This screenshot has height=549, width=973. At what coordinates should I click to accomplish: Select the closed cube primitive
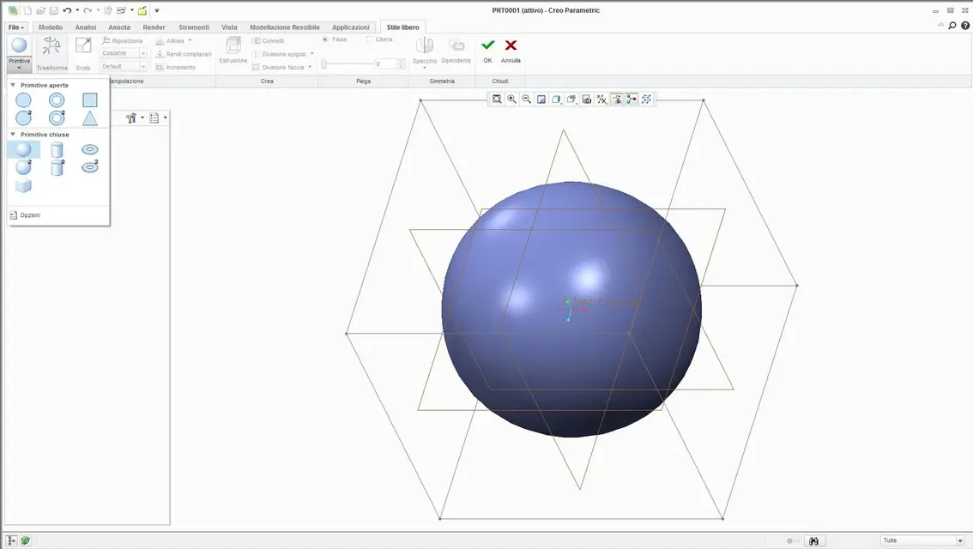[23, 185]
